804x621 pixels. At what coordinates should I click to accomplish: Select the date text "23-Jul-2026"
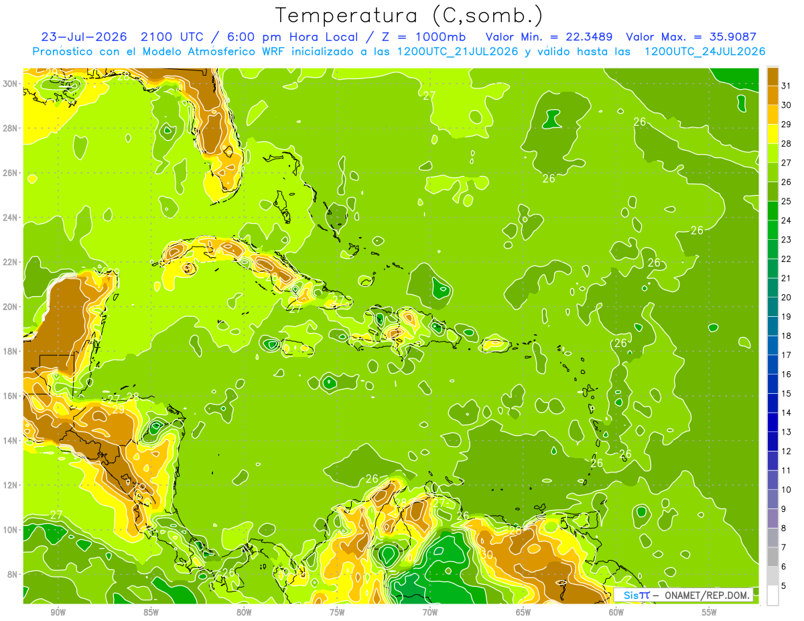point(84,37)
